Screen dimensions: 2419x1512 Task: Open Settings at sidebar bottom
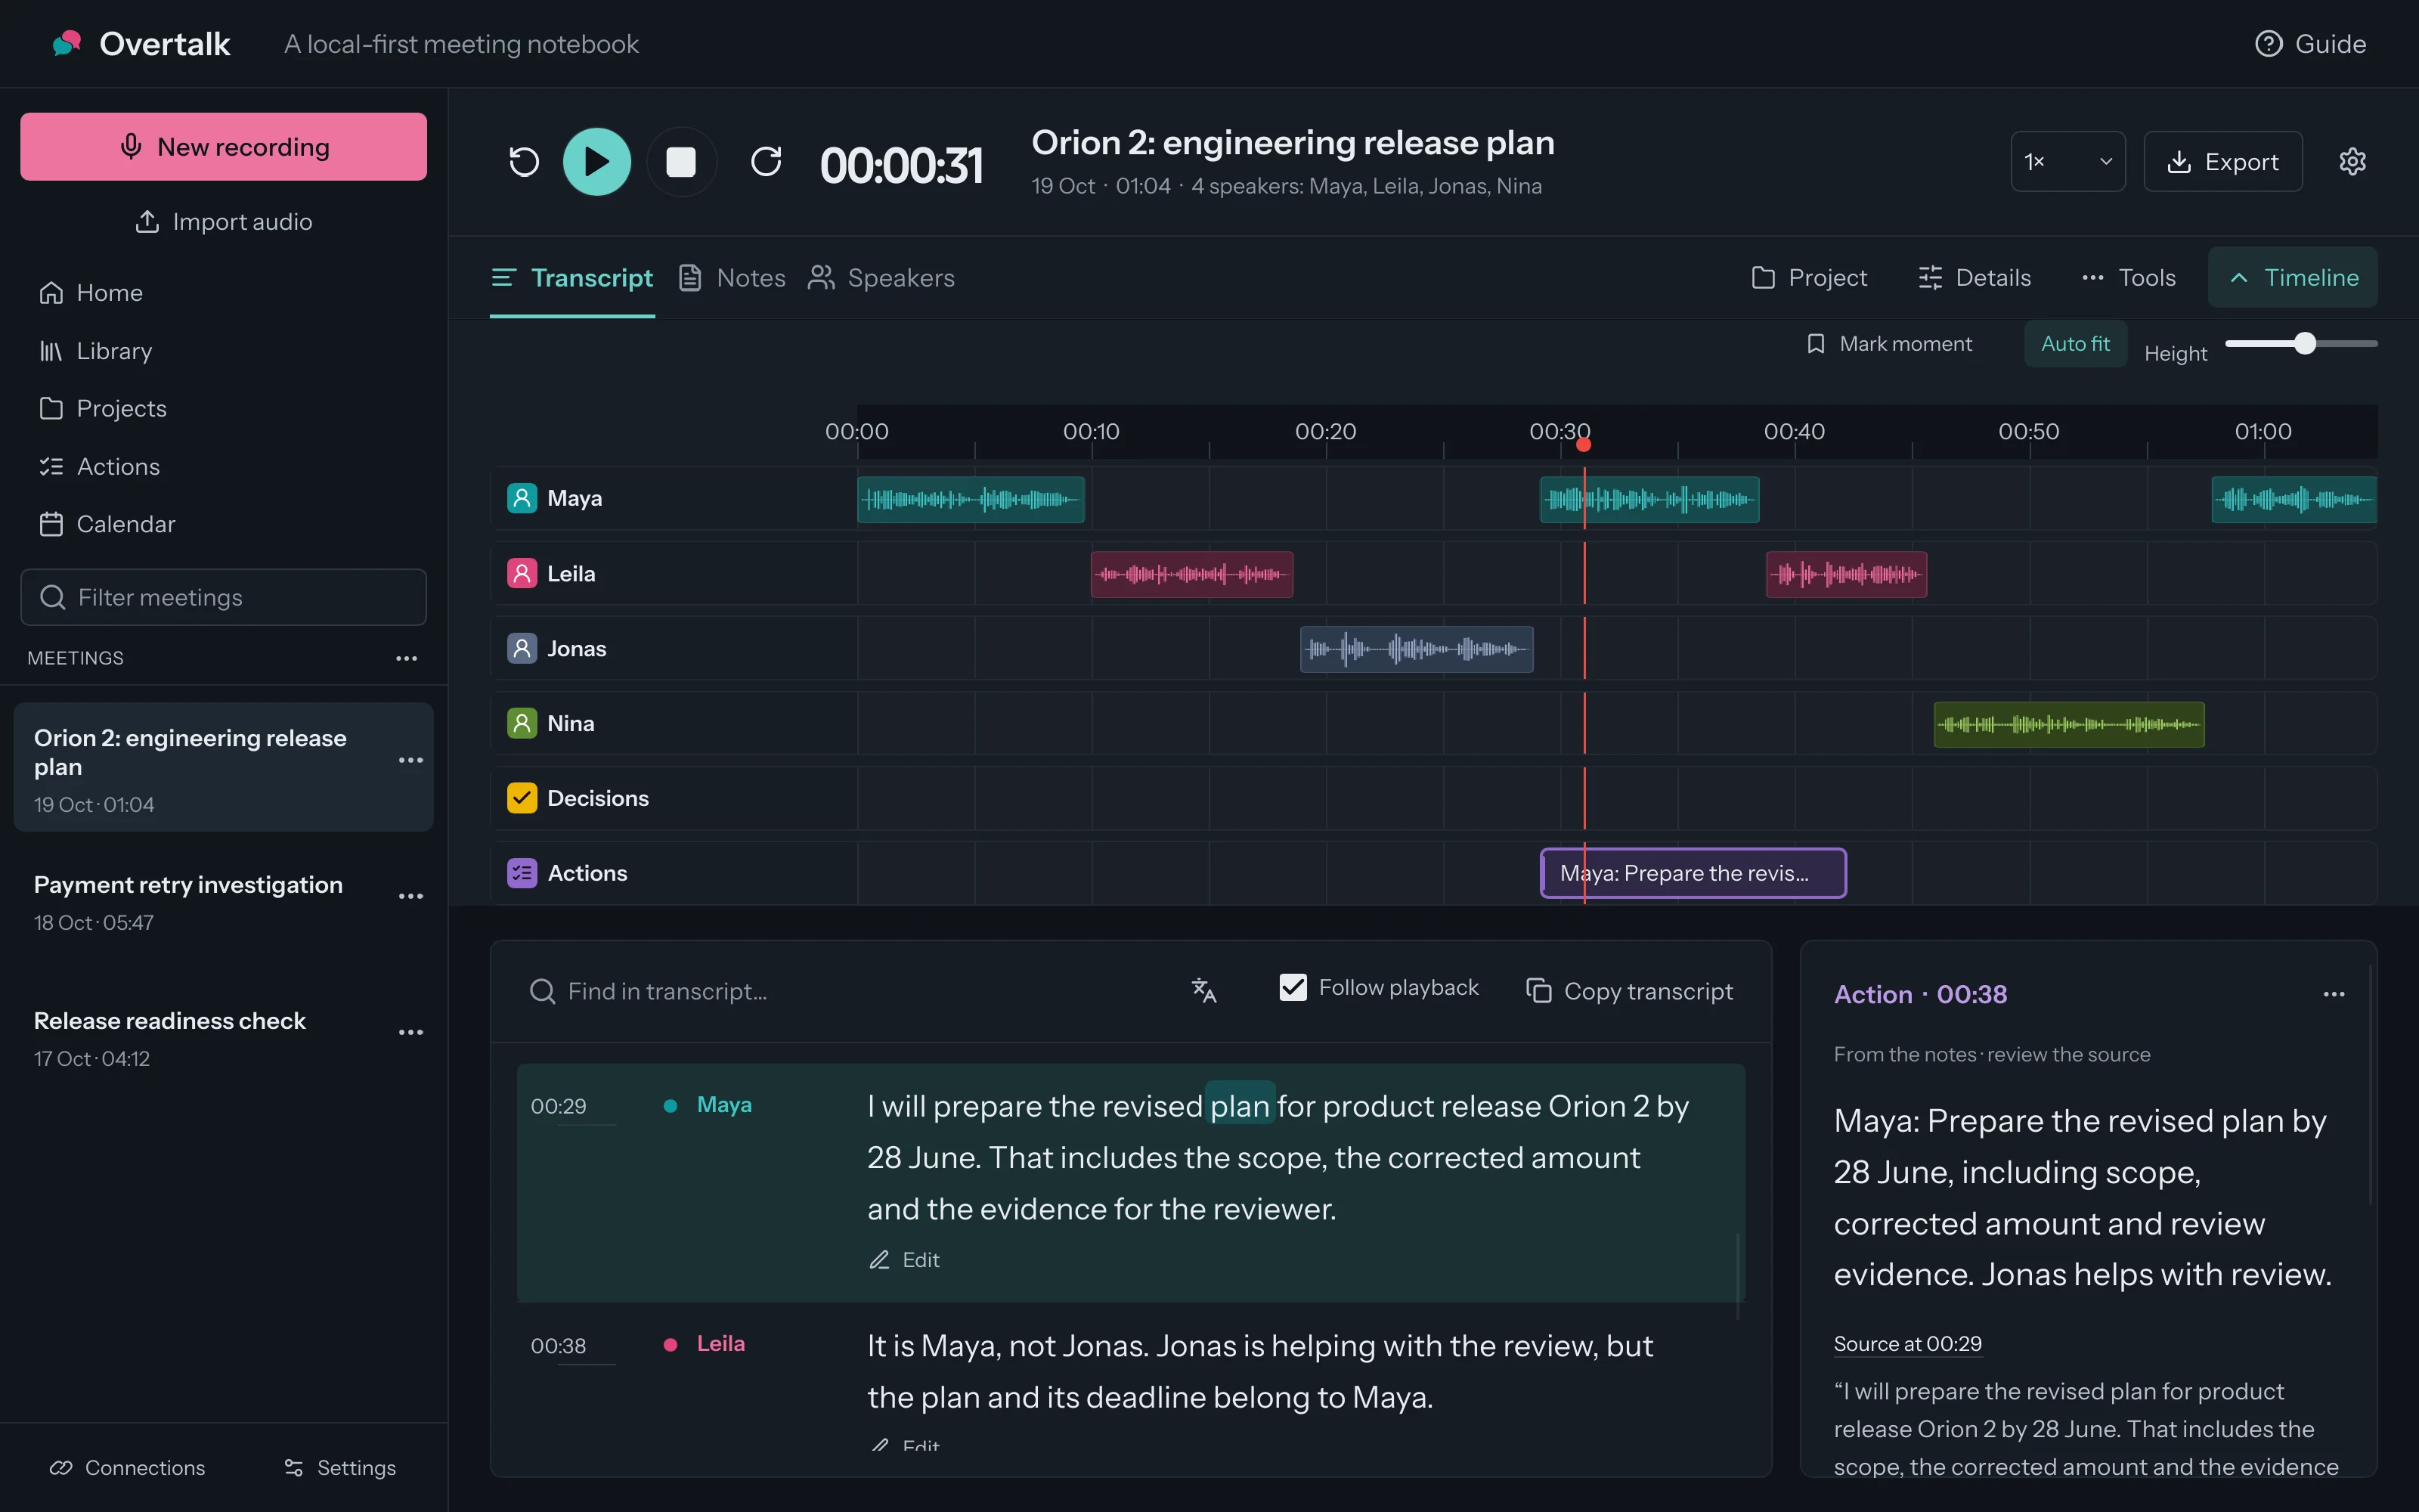pyautogui.click(x=340, y=1467)
